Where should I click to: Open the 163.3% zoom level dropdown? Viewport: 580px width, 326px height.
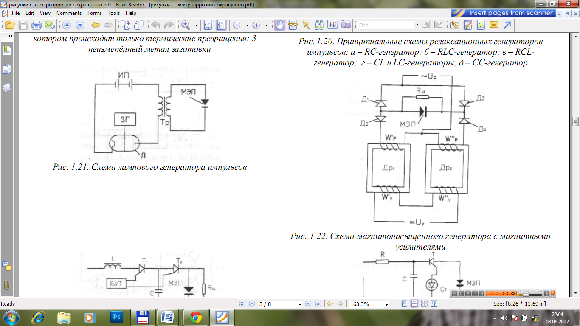pyautogui.click(x=386, y=304)
